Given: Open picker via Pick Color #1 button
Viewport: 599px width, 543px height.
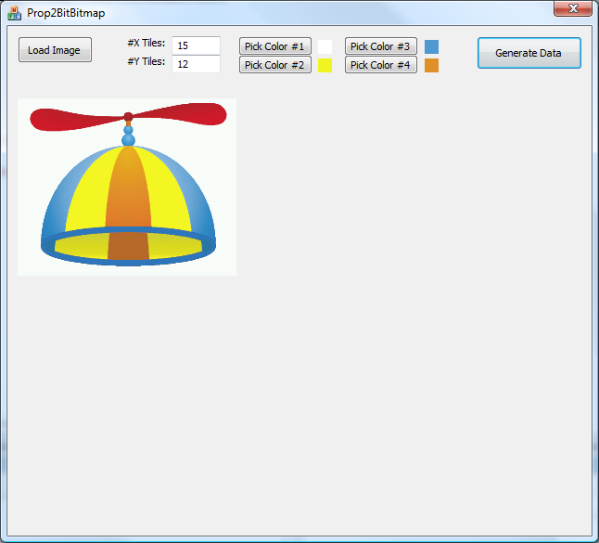Looking at the screenshot, I should coord(274,46).
